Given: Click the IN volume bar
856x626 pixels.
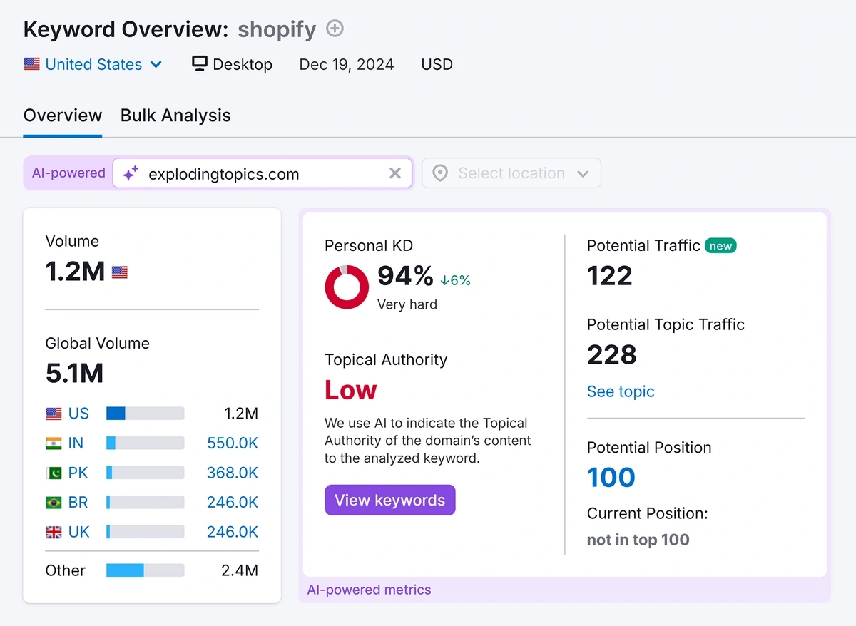Looking at the screenshot, I should (x=146, y=443).
